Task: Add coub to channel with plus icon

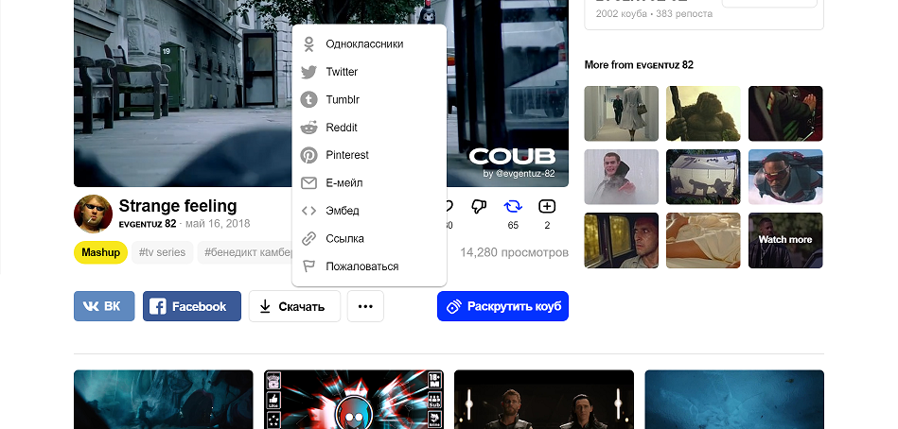Action: pyautogui.click(x=547, y=207)
